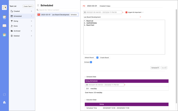Screen dimensions: 178x111
Task: Click the Board Card line in description
Action: click(89, 25)
